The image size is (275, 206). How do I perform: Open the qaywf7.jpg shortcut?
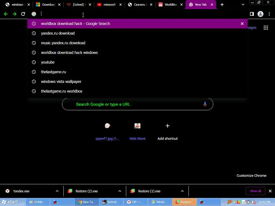pyautogui.click(x=107, y=131)
